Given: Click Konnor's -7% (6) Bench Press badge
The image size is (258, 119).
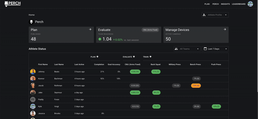Looking at the screenshot, I should click(196, 78).
